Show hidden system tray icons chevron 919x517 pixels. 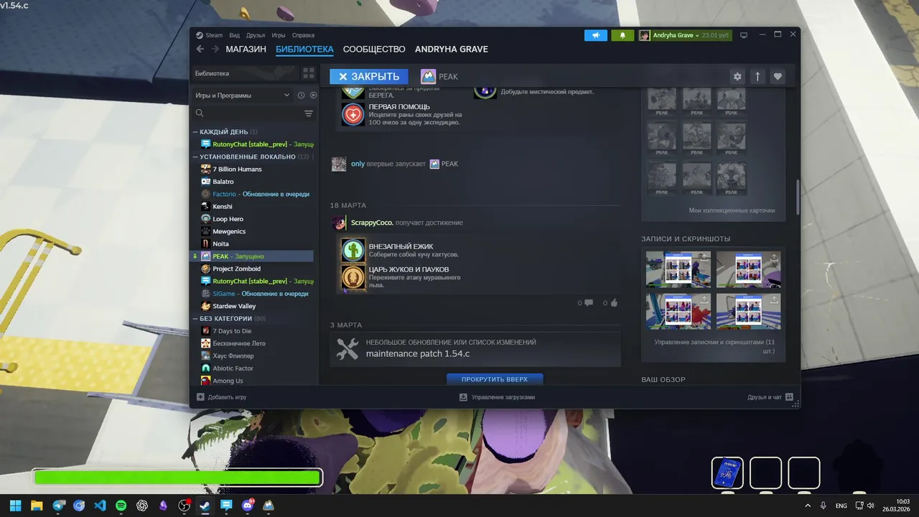pyautogui.click(x=808, y=506)
